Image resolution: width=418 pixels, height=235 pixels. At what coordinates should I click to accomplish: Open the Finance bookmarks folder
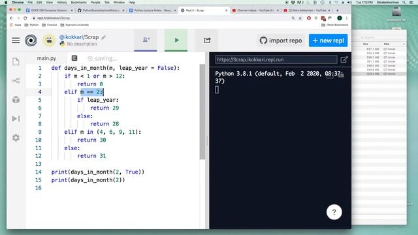click(50, 25)
